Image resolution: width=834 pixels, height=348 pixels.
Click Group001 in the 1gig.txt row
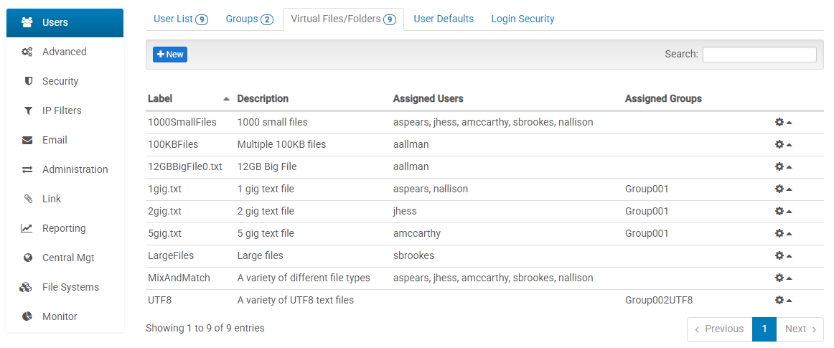coord(647,189)
